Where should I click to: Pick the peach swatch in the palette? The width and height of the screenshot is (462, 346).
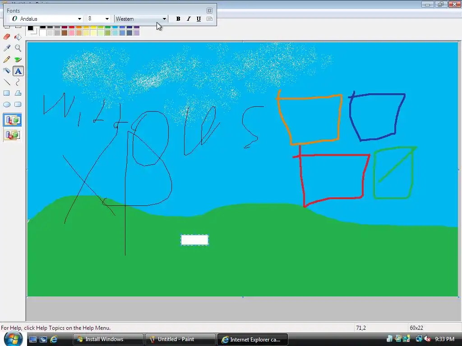pos(79,32)
